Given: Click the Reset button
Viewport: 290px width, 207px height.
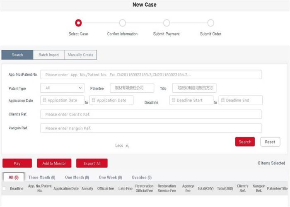Looking at the screenshot, I should [x=270, y=142].
